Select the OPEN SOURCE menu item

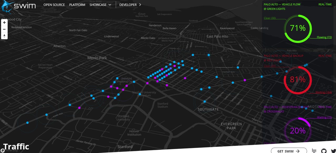pos(54,5)
